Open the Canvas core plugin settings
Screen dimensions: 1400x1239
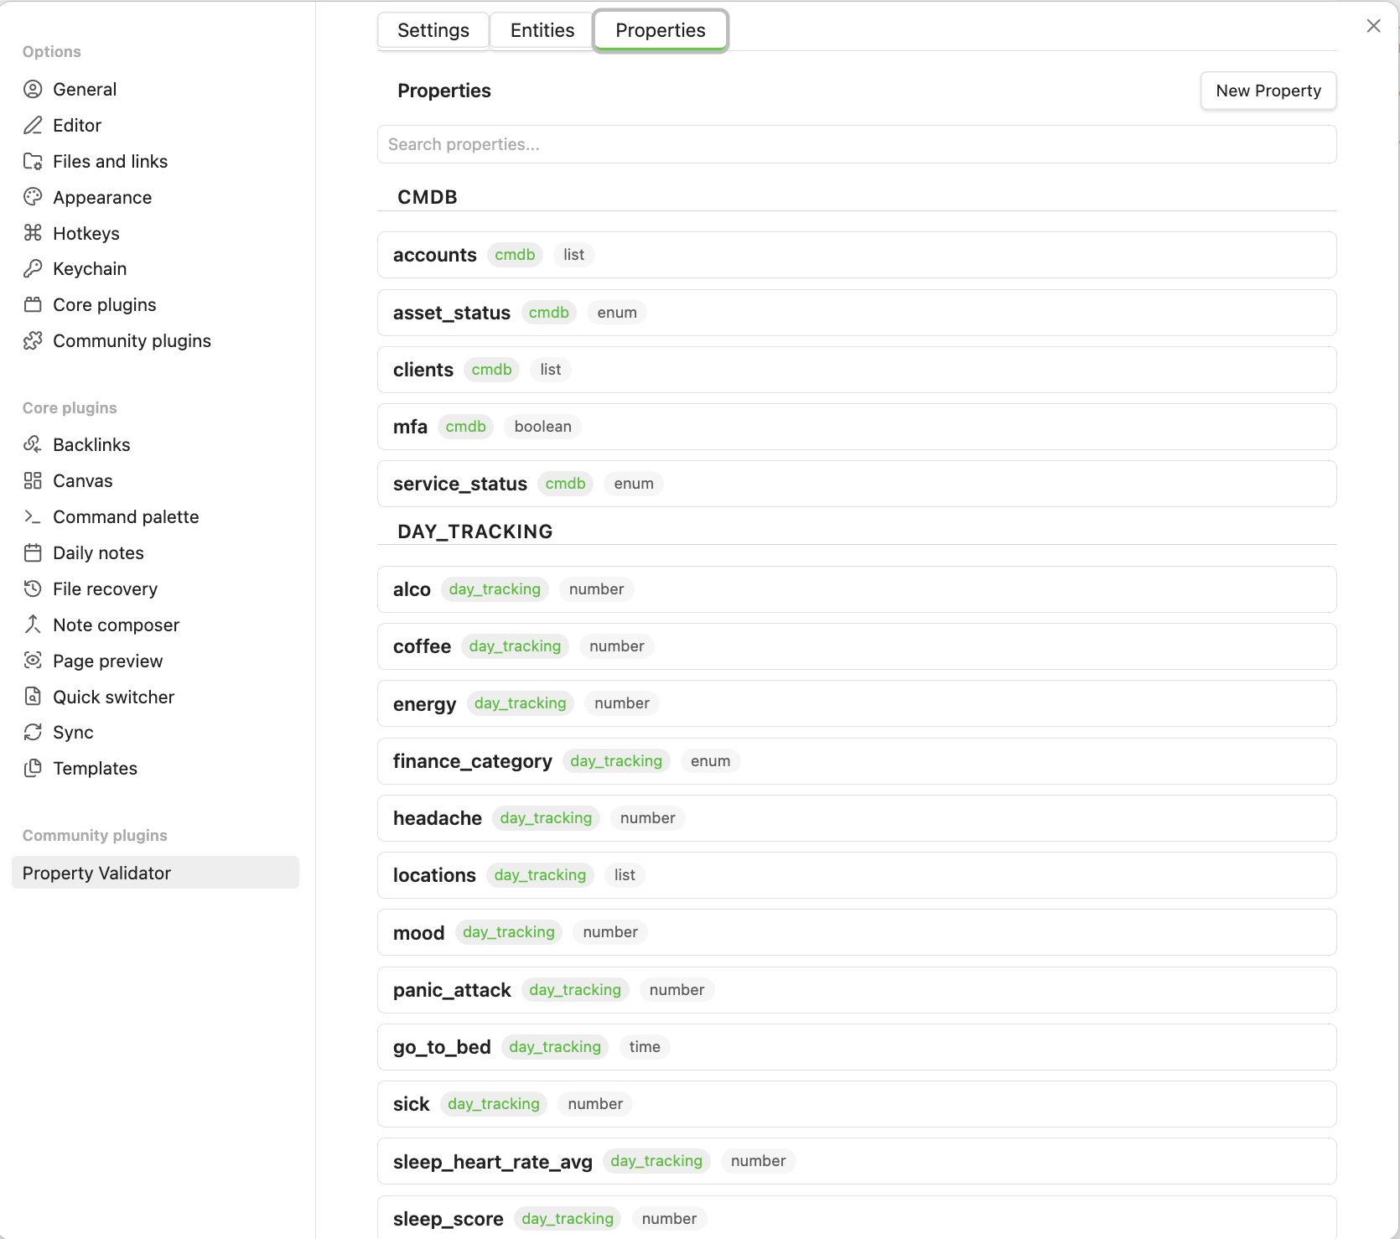click(82, 480)
